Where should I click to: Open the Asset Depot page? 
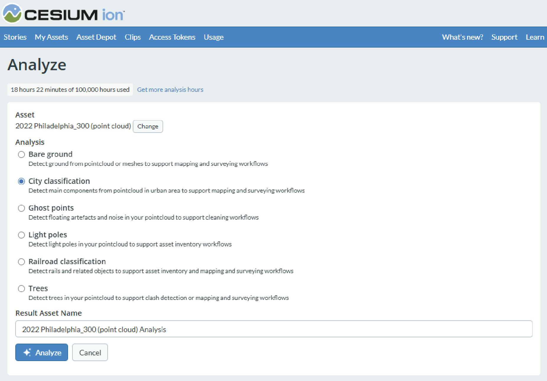[96, 37]
